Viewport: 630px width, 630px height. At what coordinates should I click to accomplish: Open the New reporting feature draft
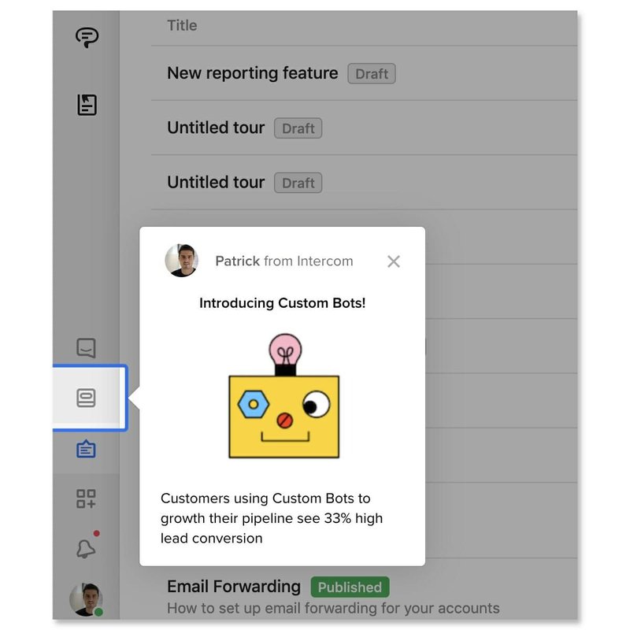point(250,73)
